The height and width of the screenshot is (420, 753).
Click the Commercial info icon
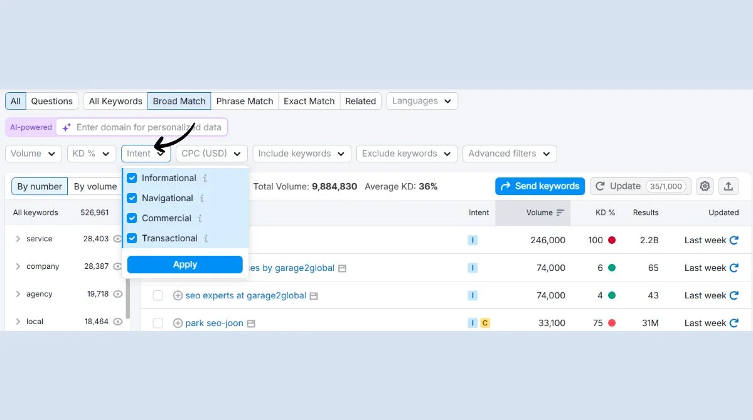(200, 218)
